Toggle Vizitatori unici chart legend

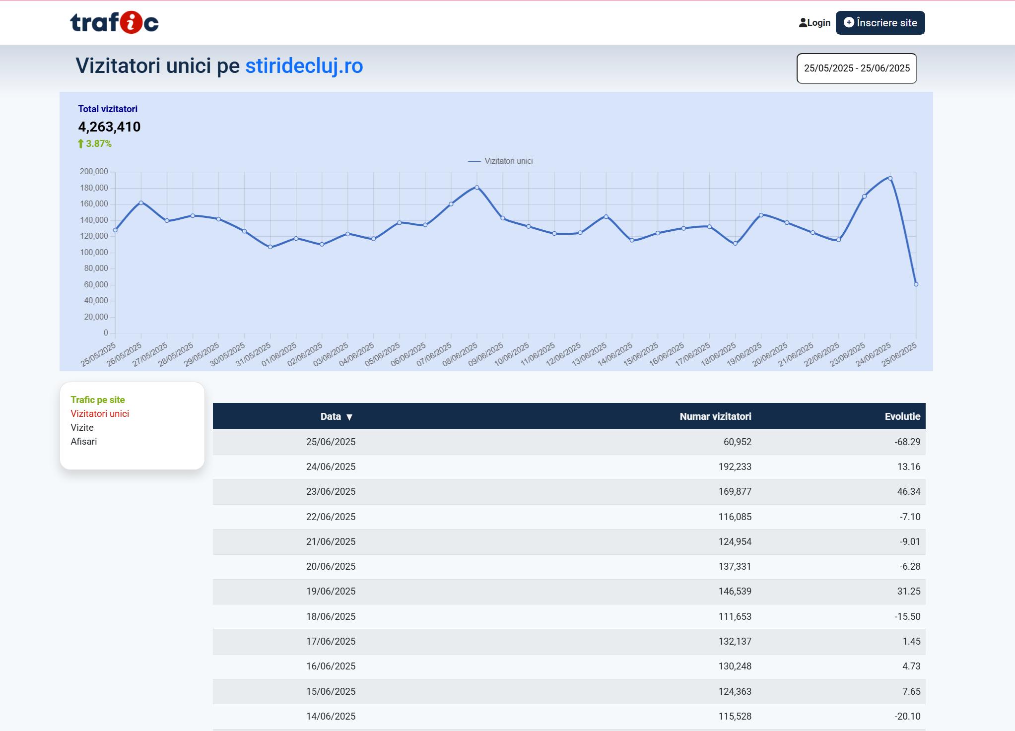pos(500,161)
